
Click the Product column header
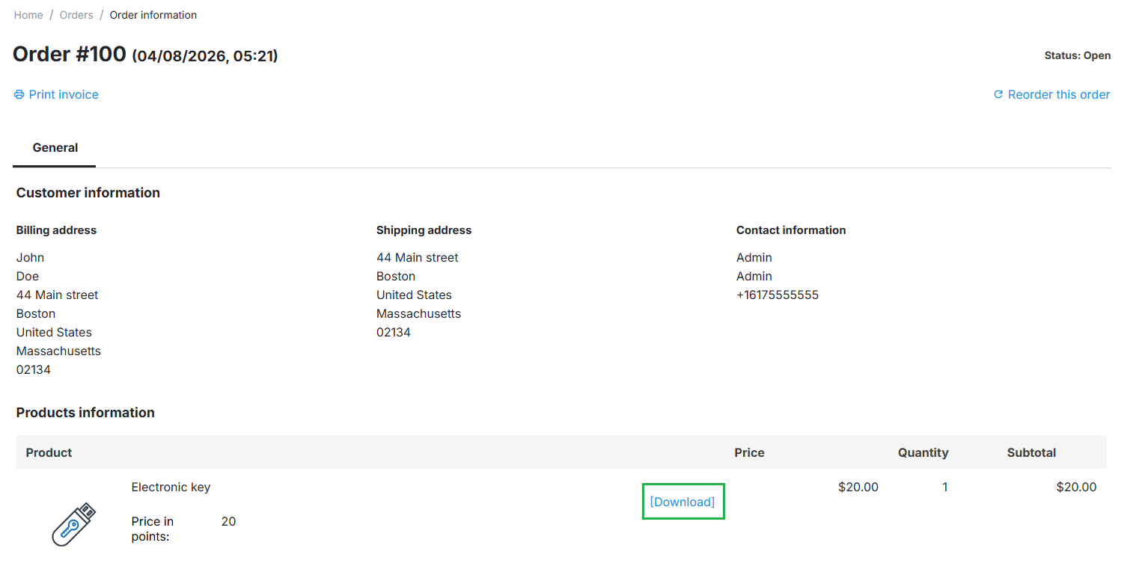(x=49, y=452)
